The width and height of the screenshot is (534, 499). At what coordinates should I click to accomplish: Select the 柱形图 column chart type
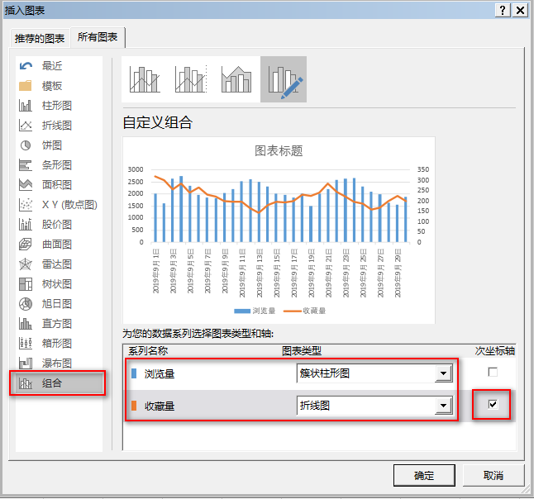pos(56,106)
